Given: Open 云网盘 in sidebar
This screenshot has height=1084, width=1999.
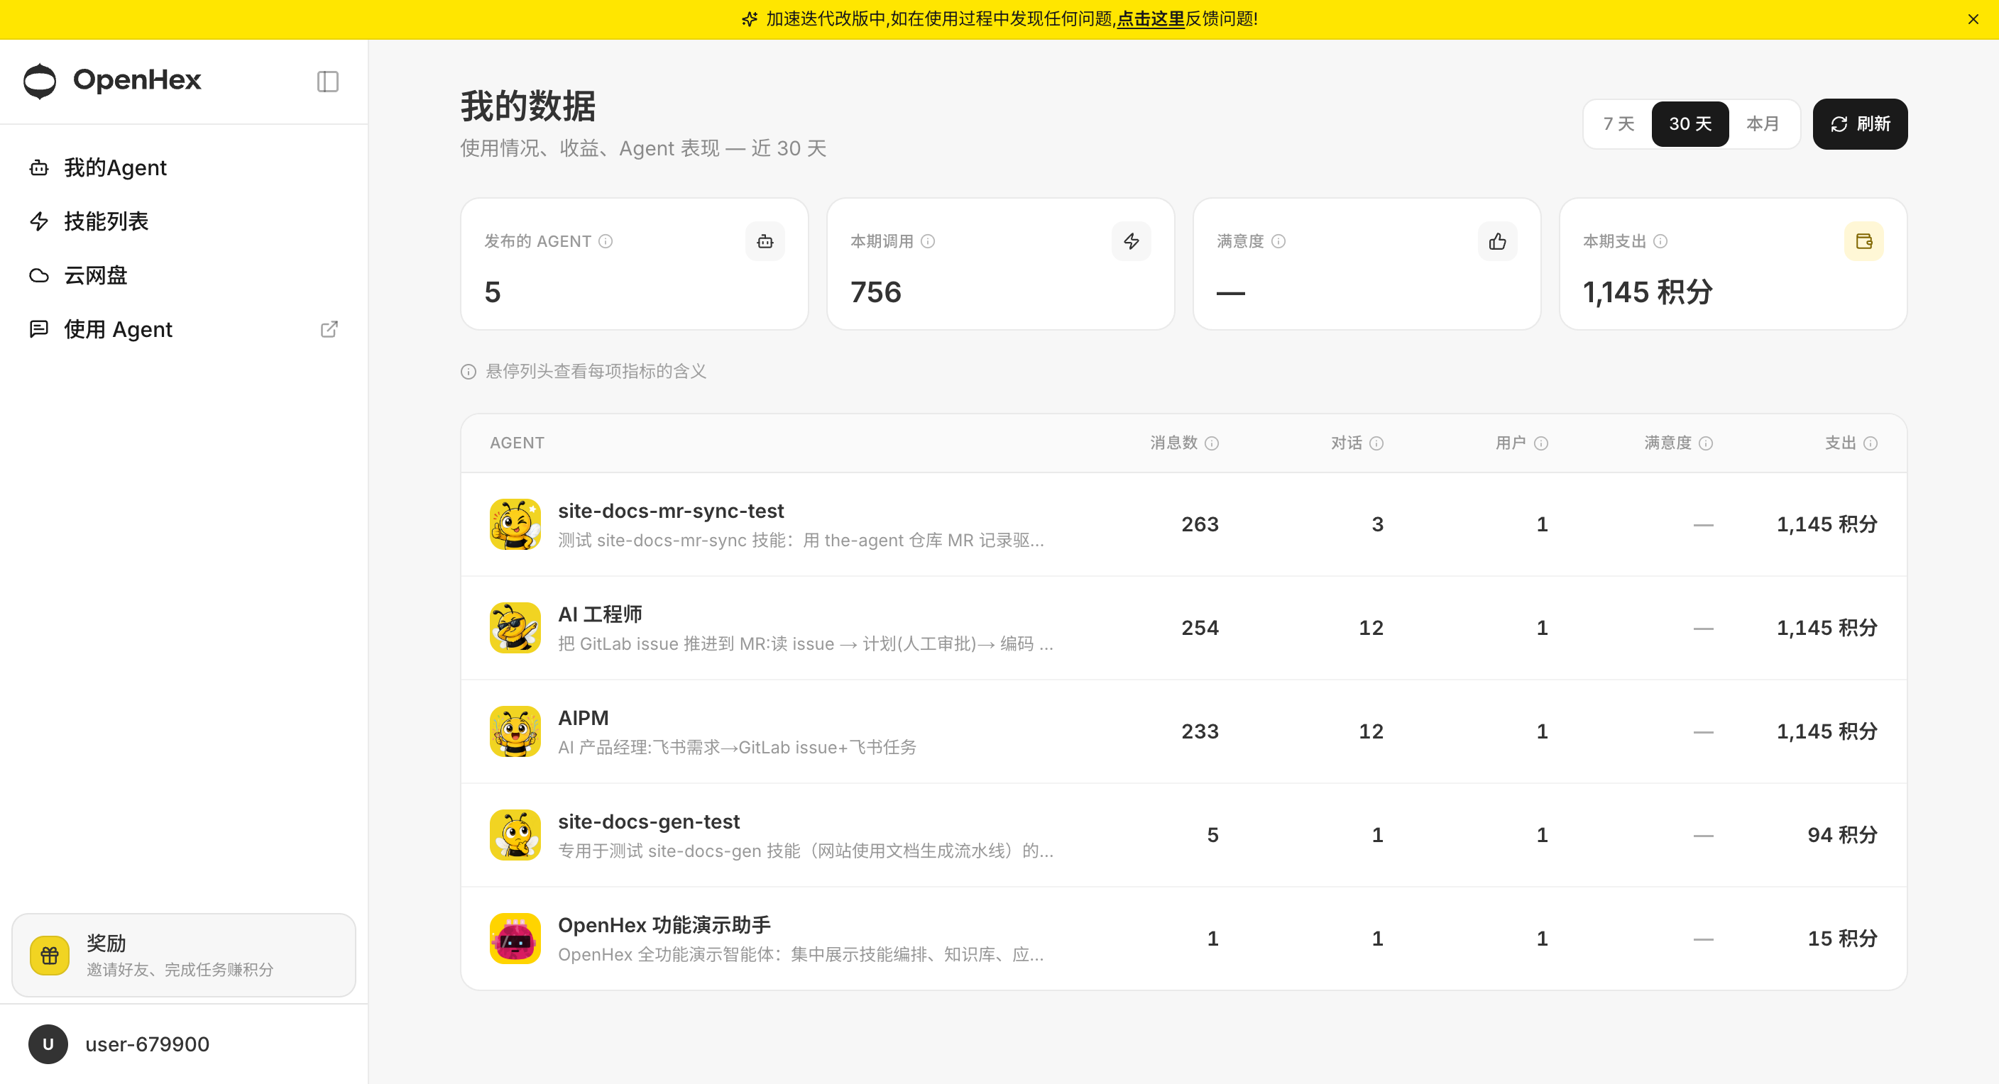Looking at the screenshot, I should tap(184, 275).
